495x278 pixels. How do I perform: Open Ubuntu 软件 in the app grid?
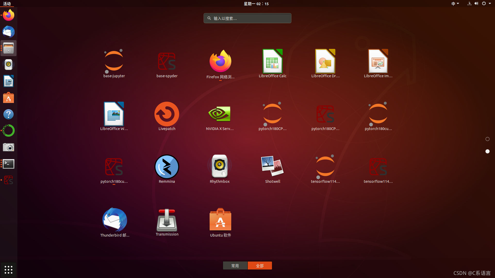coord(220,222)
